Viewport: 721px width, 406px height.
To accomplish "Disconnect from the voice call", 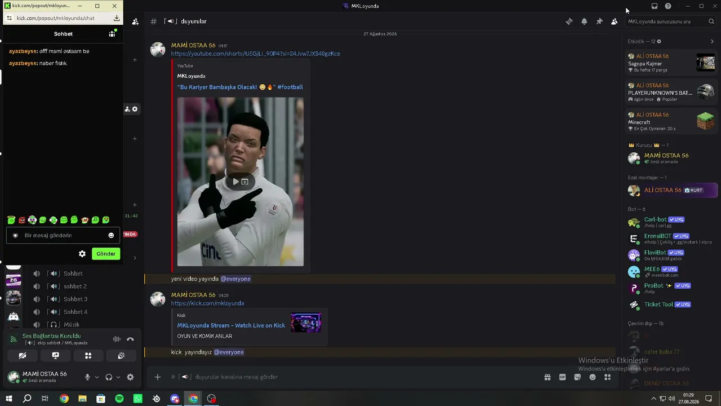I will tap(130, 339).
